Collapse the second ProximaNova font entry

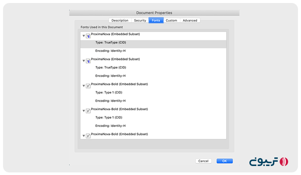click(x=84, y=61)
